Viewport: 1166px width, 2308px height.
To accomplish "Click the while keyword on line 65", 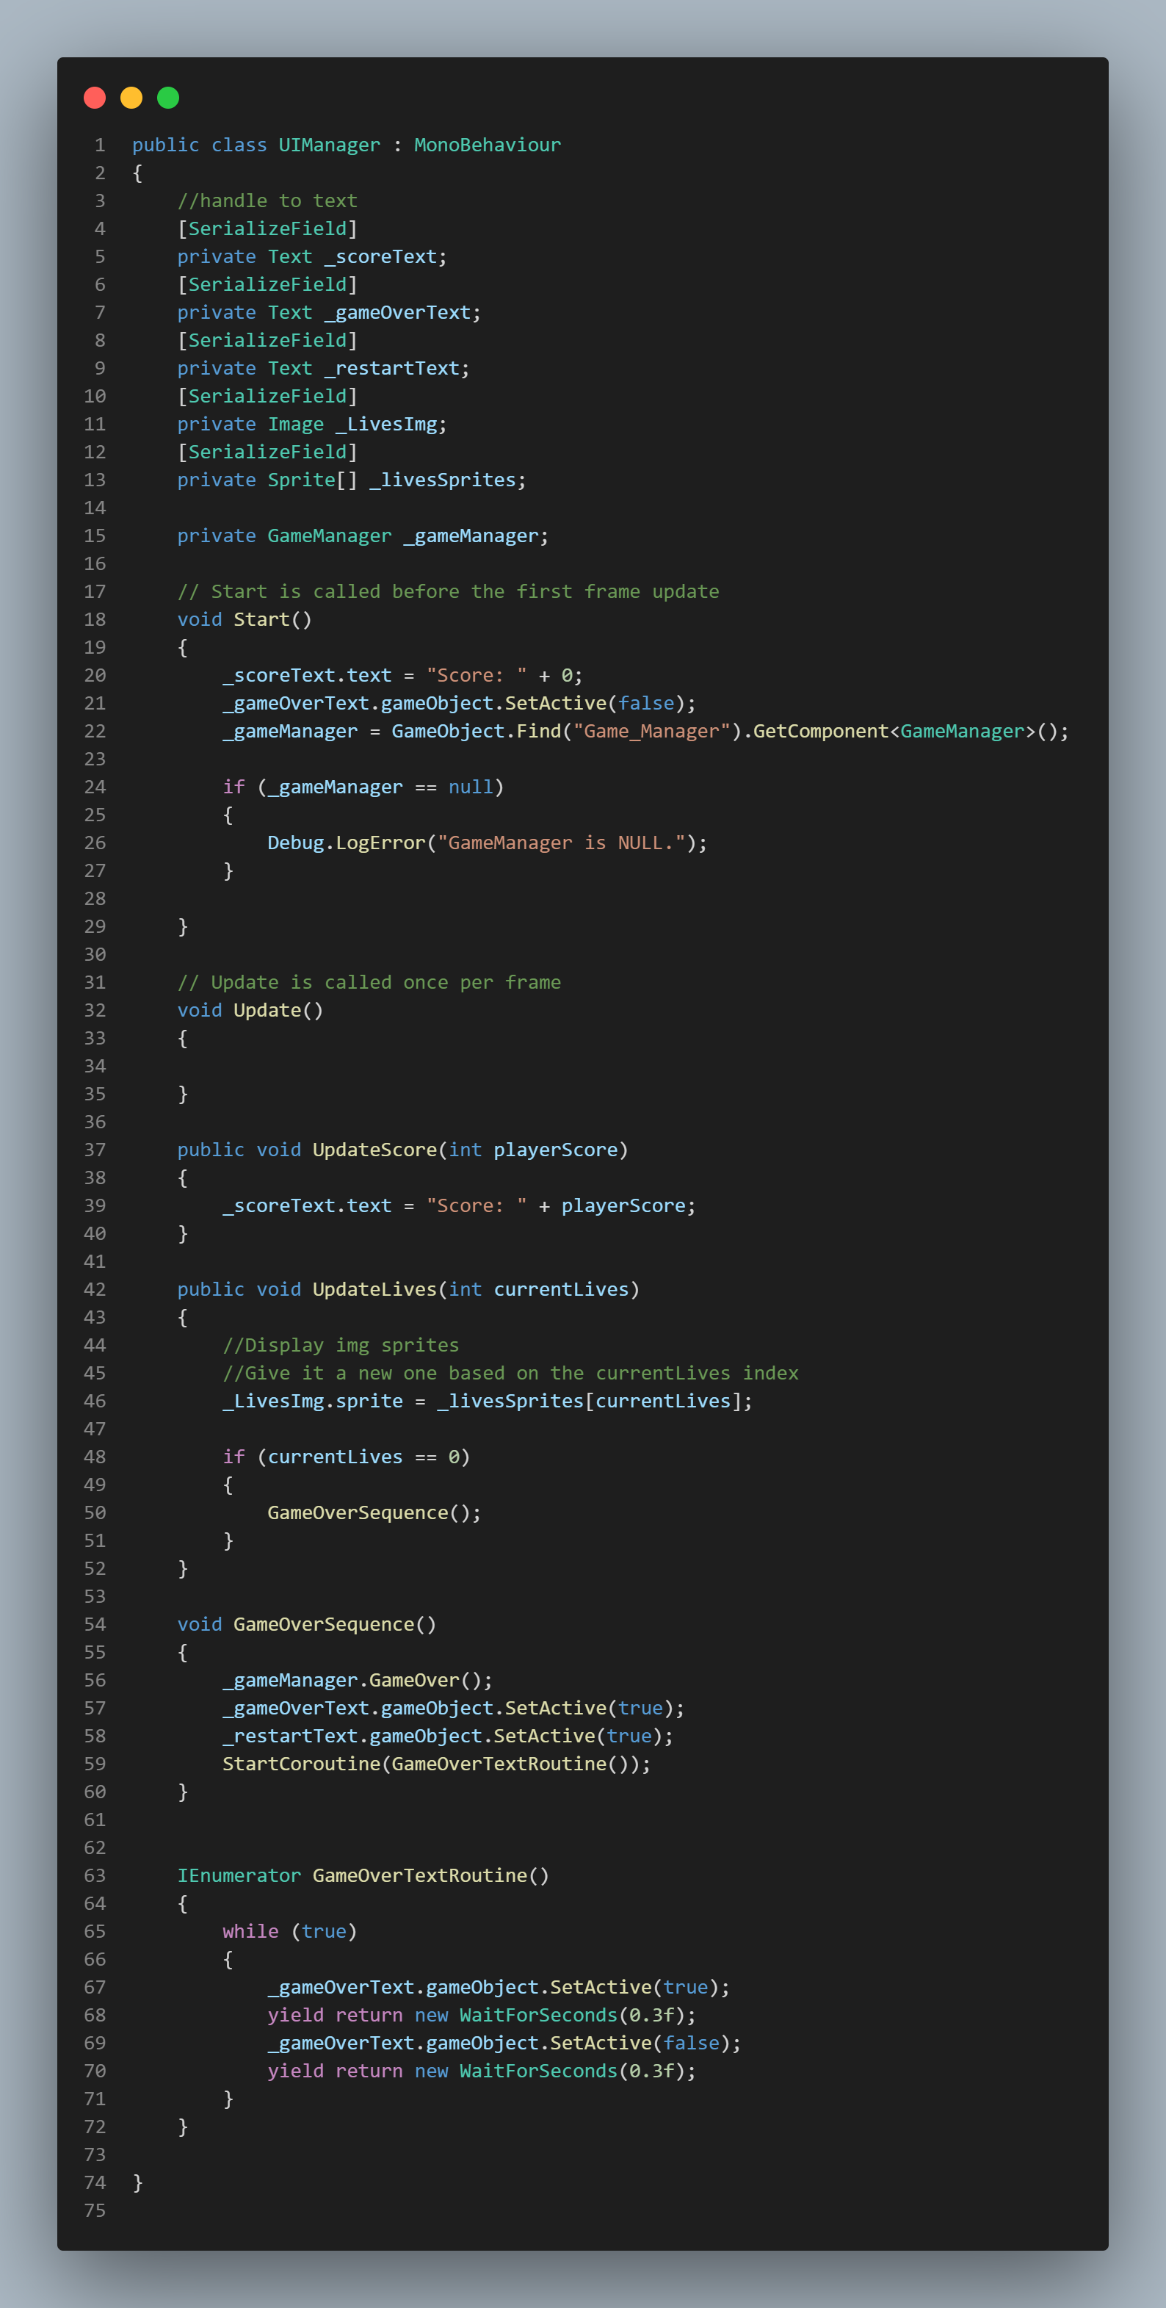I will point(250,1932).
